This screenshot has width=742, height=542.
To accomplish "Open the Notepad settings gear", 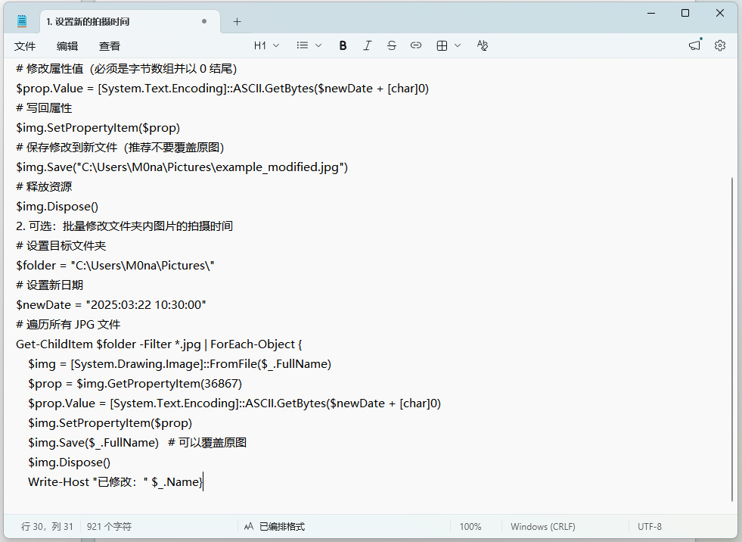I will tap(719, 45).
